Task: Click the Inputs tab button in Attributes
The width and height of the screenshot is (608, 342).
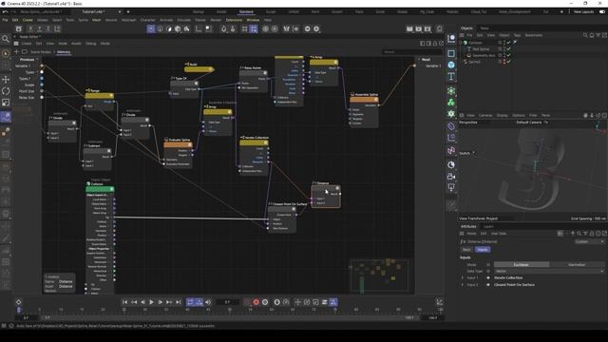Action: click(x=483, y=250)
